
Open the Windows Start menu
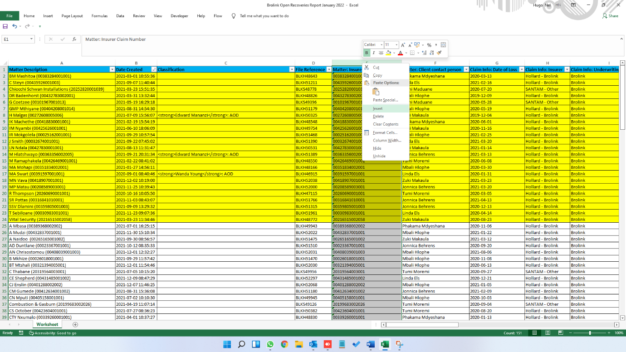click(x=227, y=344)
